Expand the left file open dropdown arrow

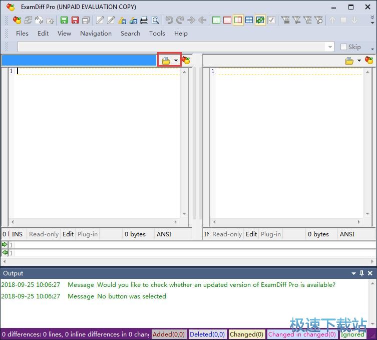click(176, 61)
